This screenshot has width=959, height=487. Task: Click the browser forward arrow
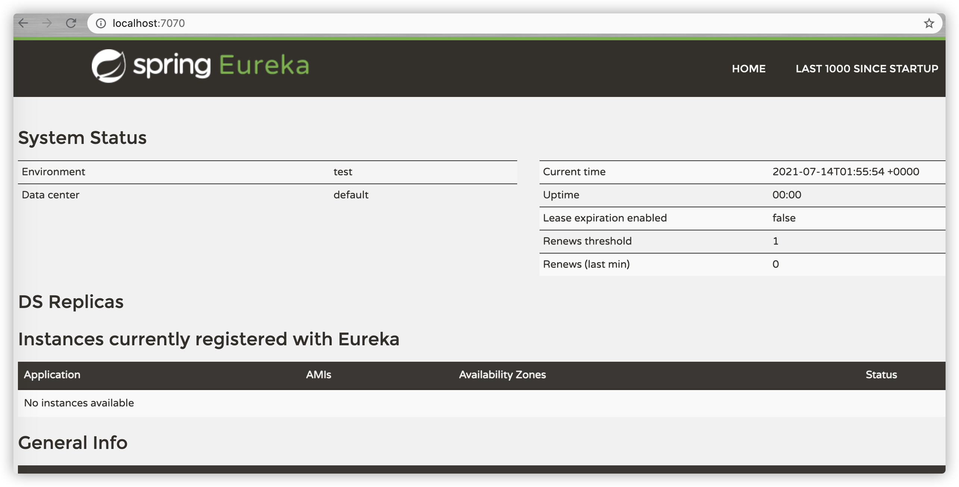click(x=47, y=23)
